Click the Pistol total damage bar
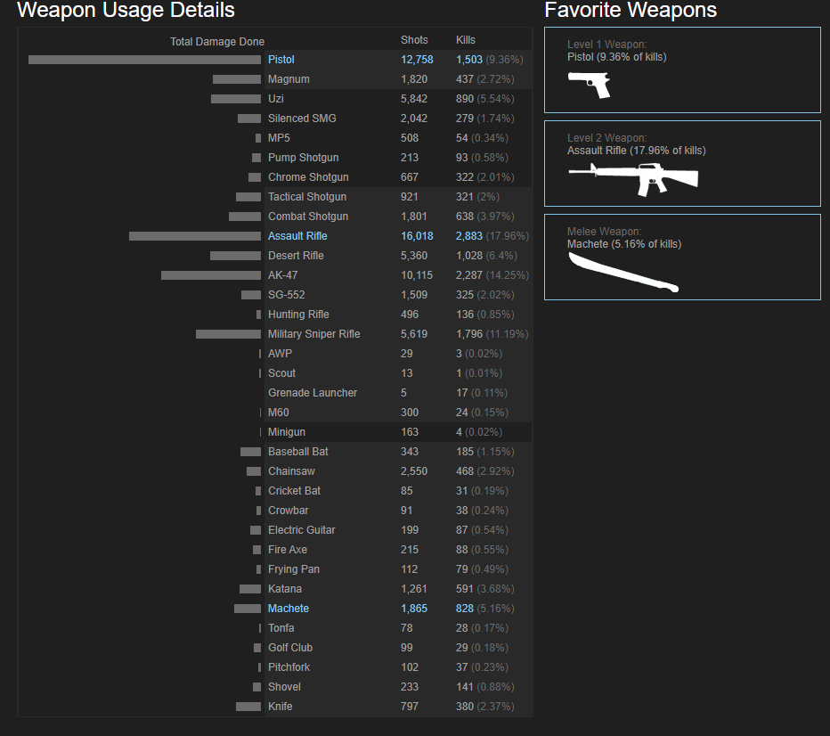Screen dimensions: 830x736 coord(144,60)
